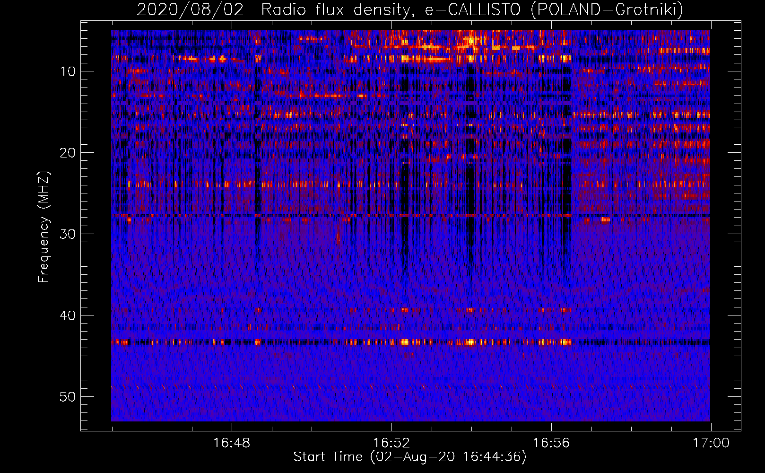Click the frequency tick label 40
This screenshot has width=765, height=473.
point(68,315)
